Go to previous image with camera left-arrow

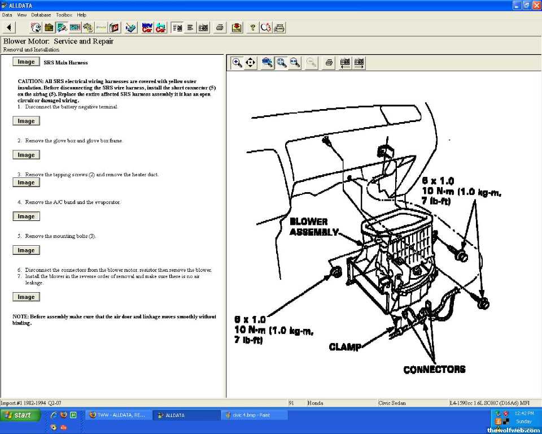pos(345,63)
